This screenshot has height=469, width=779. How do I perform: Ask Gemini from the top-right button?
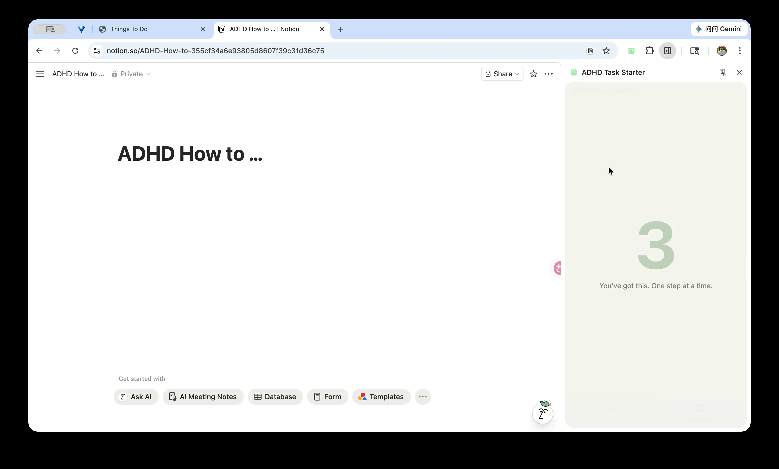point(719,29)
